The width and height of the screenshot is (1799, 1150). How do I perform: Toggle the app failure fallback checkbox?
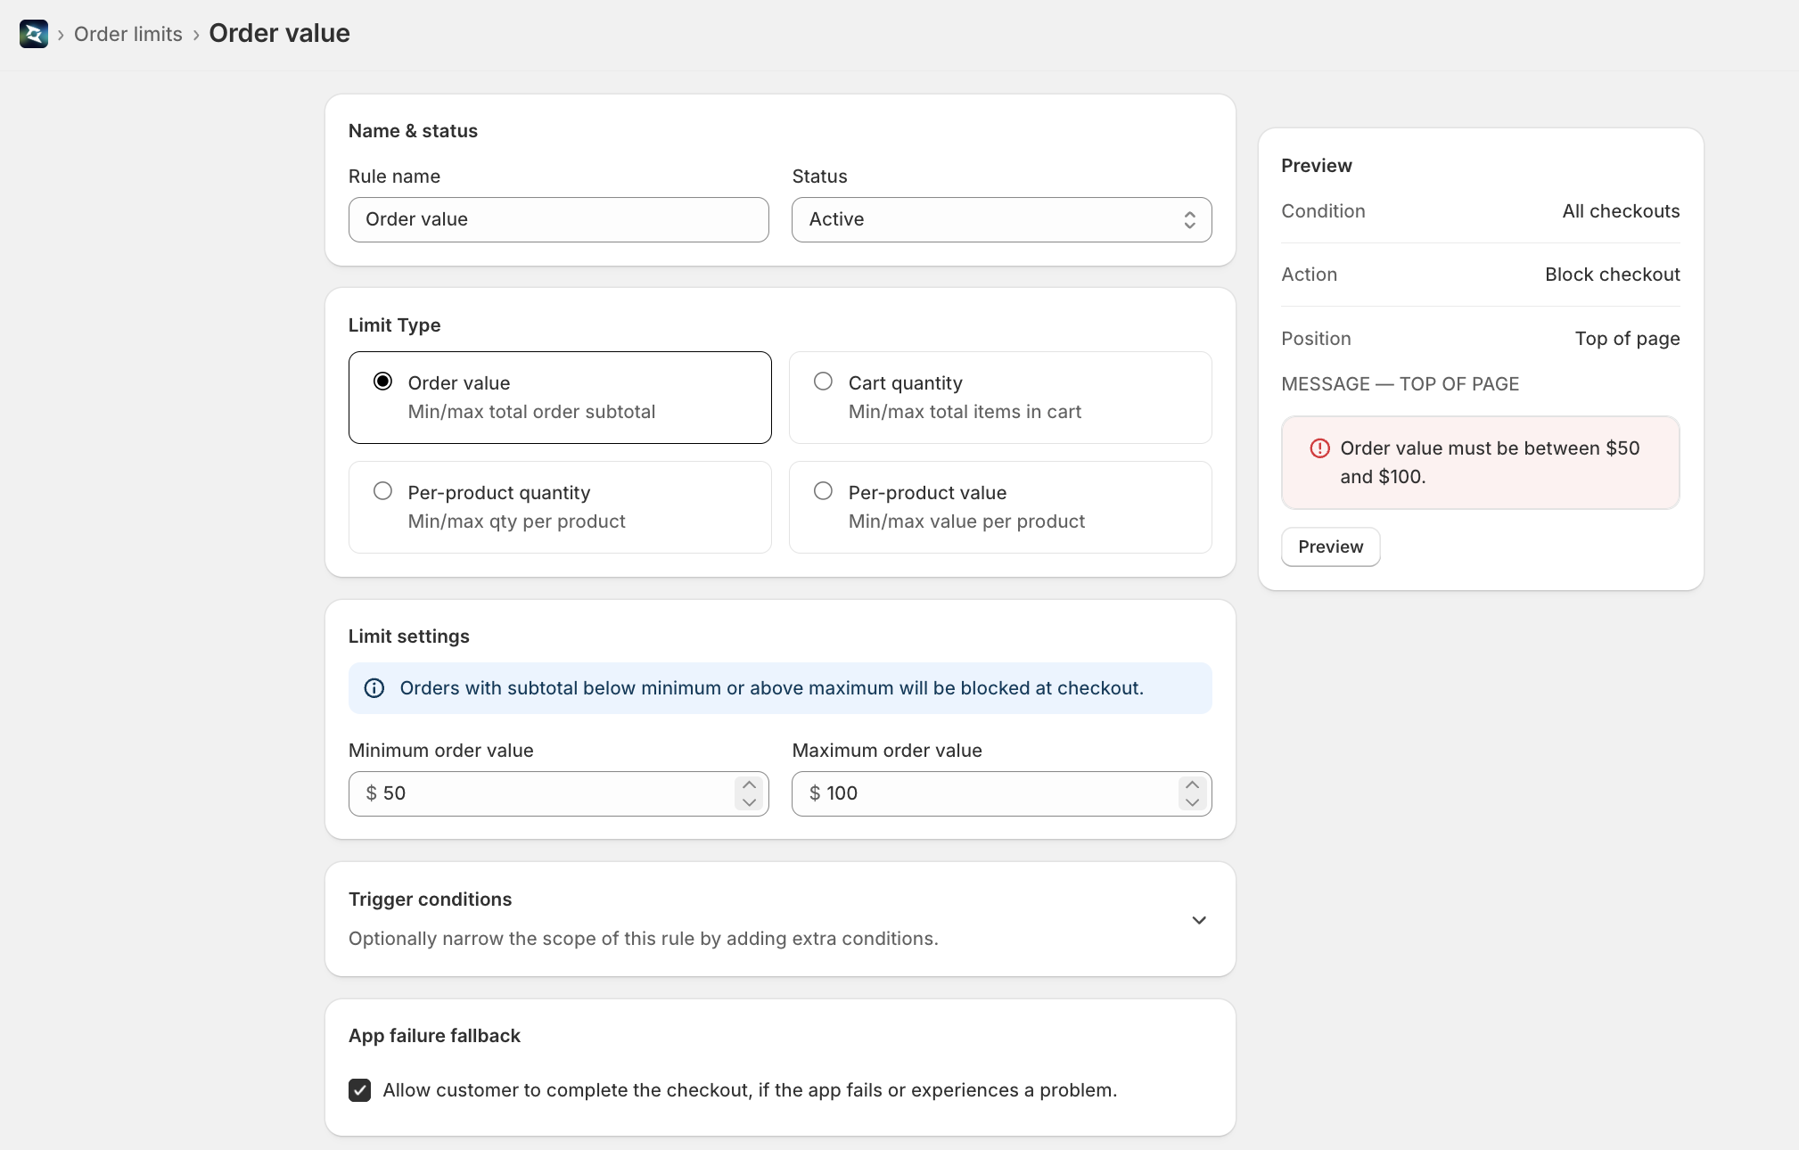pos(360,1090)
